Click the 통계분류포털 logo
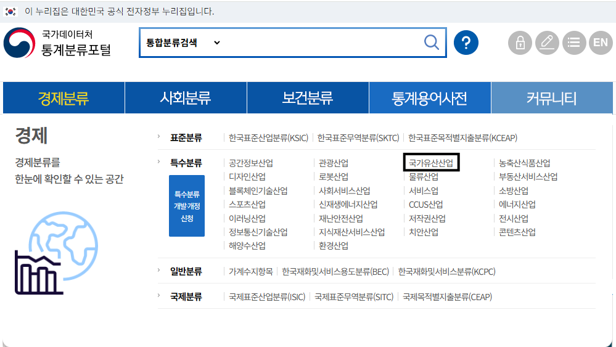 [57, 43]
